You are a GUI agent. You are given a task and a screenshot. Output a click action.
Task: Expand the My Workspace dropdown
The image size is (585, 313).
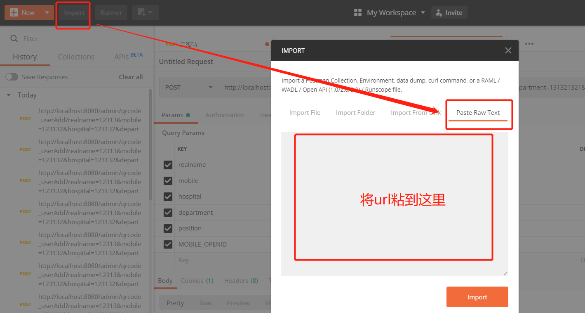click(x=423, y=12)
